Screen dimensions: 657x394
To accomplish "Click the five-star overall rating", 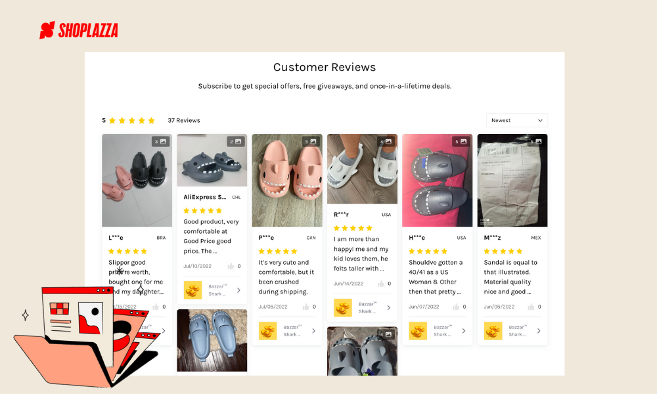I will click(132, 120).
